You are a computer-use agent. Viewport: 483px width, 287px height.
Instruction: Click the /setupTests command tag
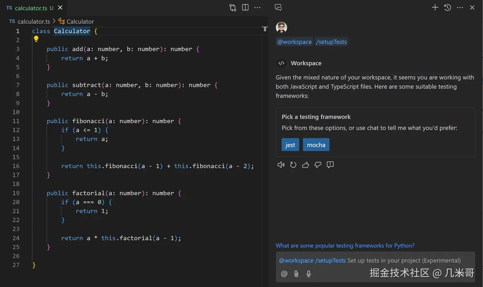point(331,42)
